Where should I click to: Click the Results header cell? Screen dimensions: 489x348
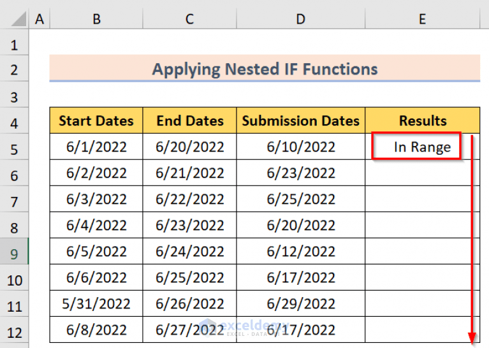tap(422, 120)
